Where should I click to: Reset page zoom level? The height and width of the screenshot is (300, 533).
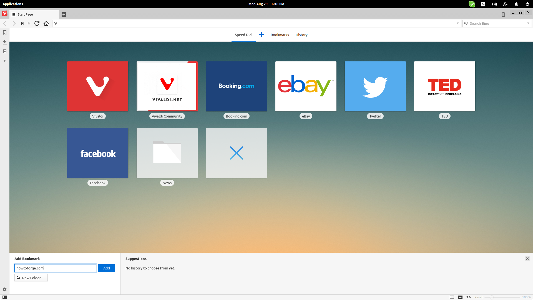coord(478,297)
